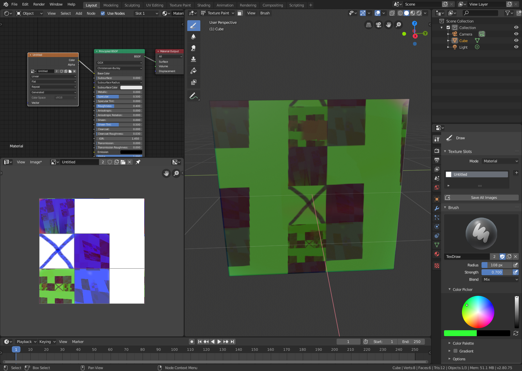Open the Brush menu in viewport header
The image size is (522, 371).
point(265,13)
